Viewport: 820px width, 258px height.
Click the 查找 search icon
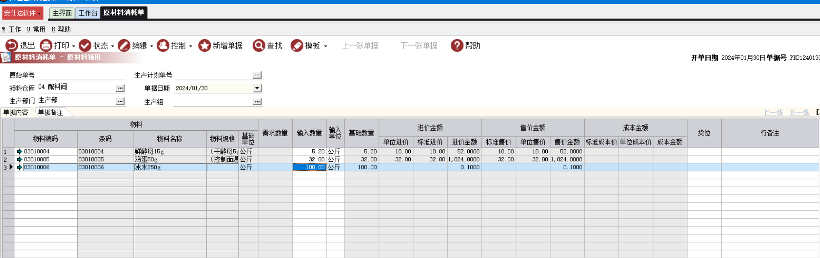click(259, 46)
